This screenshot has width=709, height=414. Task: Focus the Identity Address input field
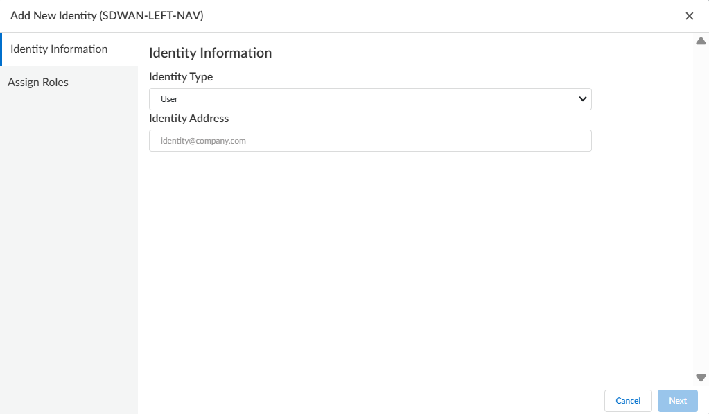pos(369,141)
